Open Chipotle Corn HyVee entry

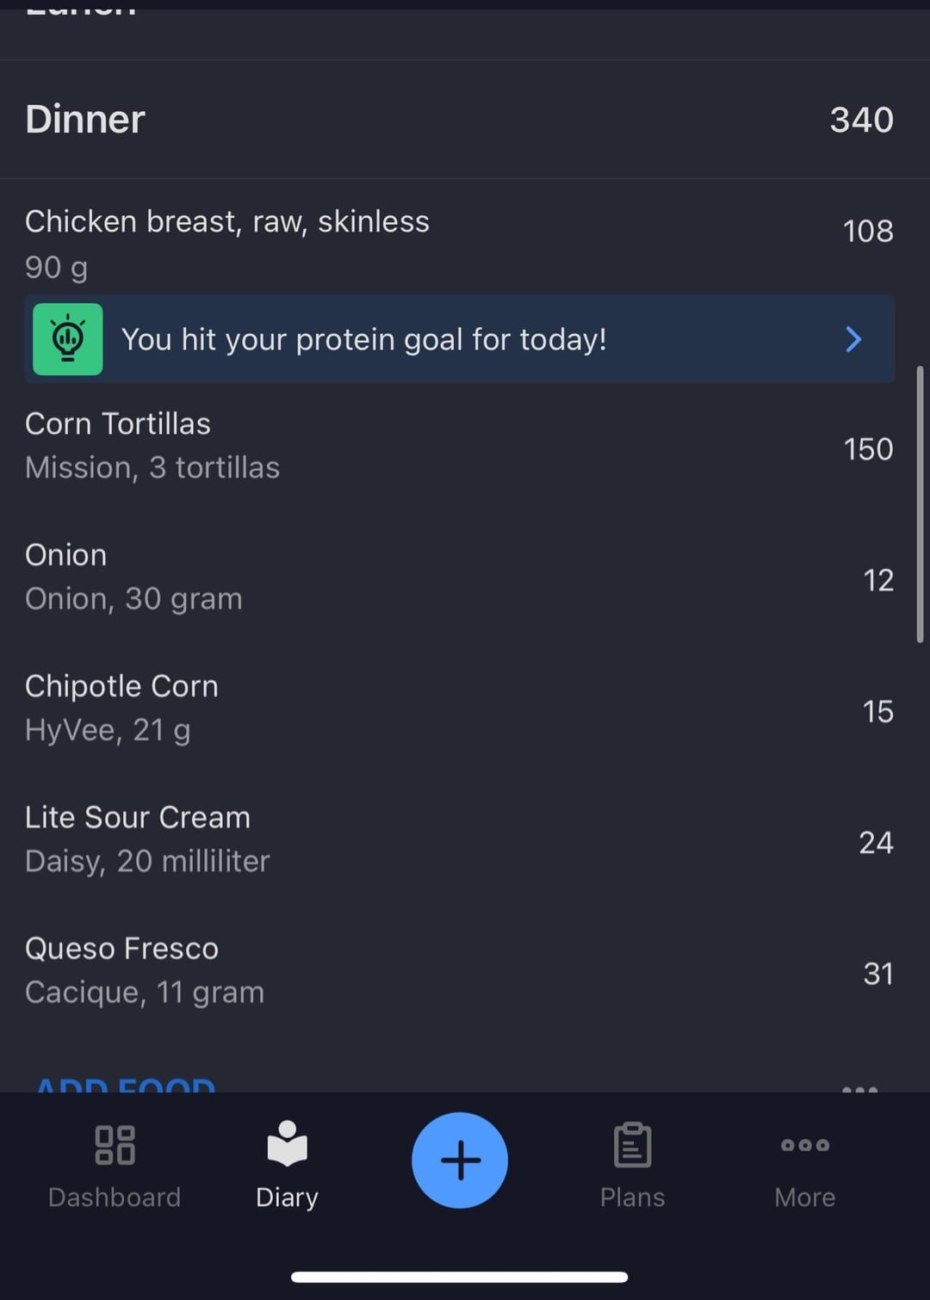point(460,708)
